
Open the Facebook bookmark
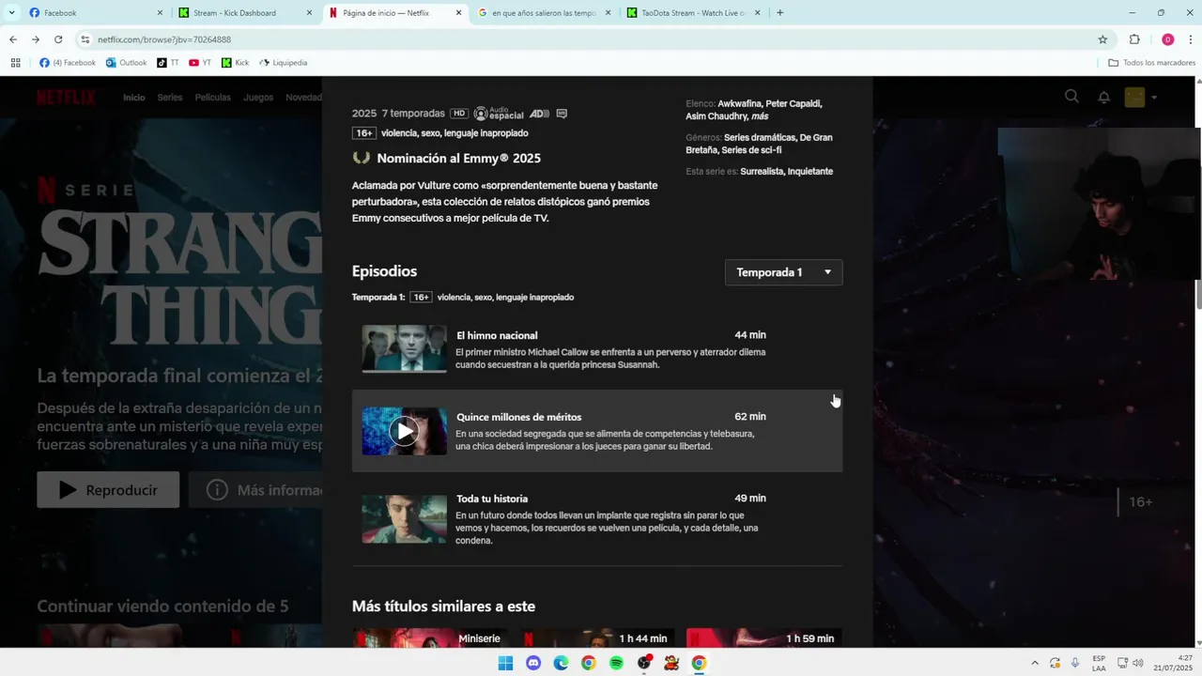tap(68, 63)
